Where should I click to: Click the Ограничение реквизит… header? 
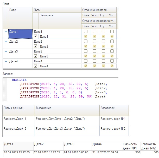[99, 21]
